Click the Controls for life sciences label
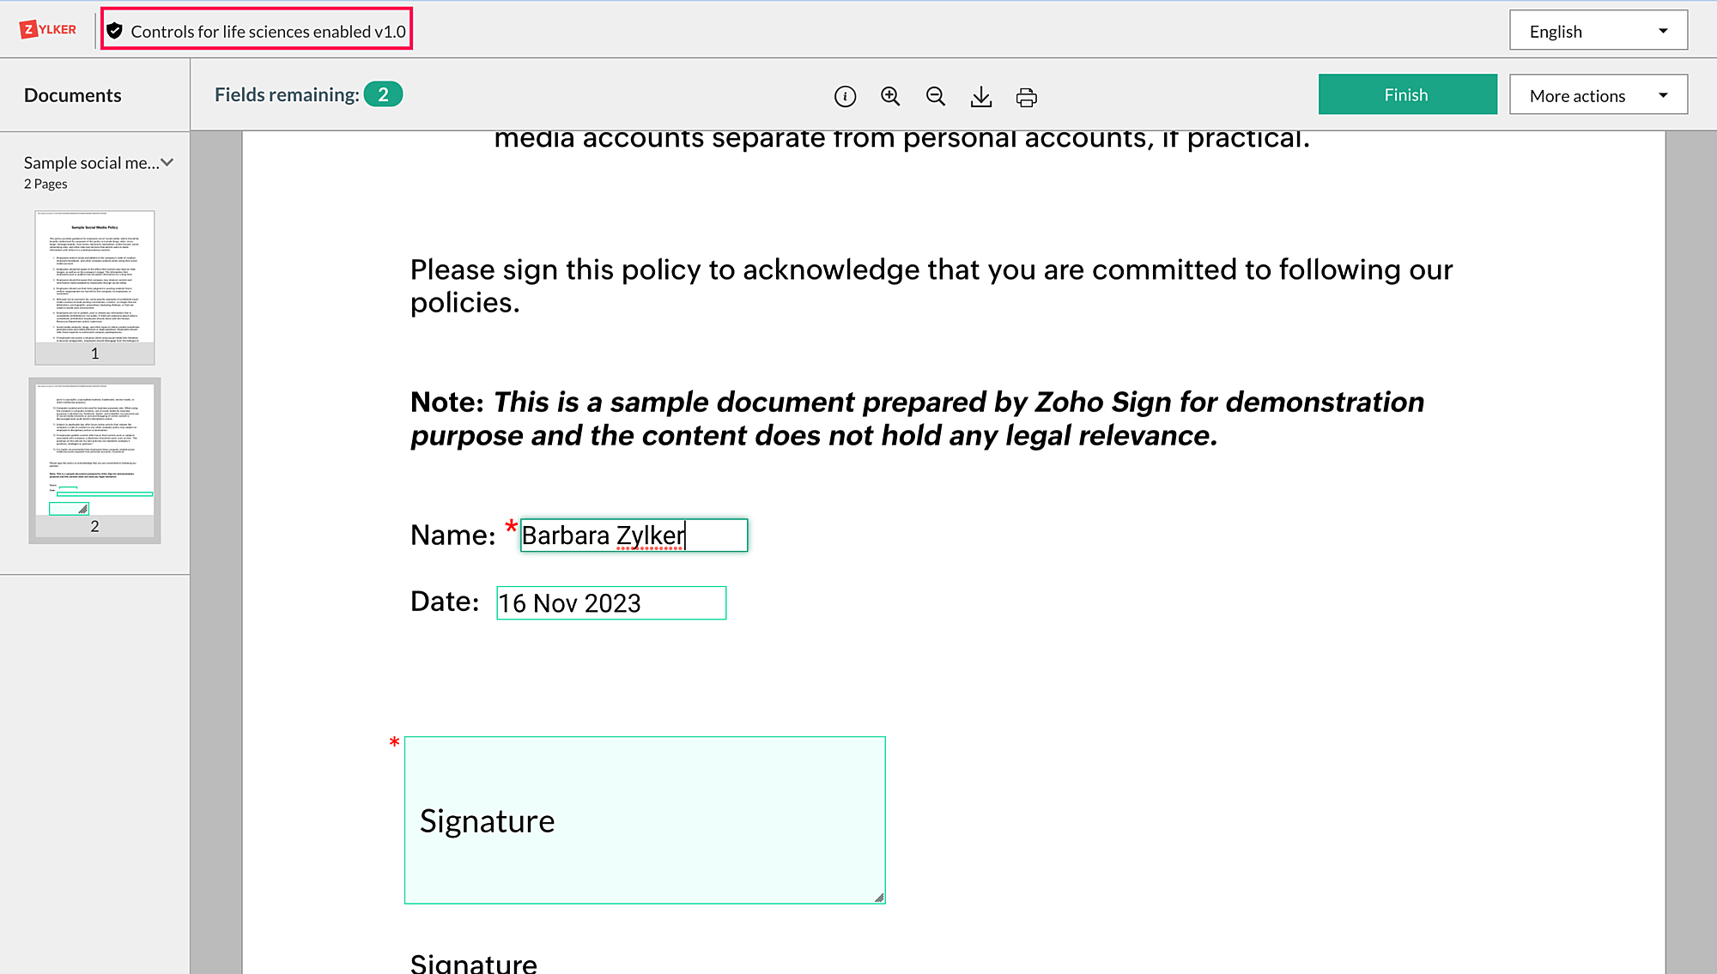This screenshot has height=974, width=1717. 268,32
